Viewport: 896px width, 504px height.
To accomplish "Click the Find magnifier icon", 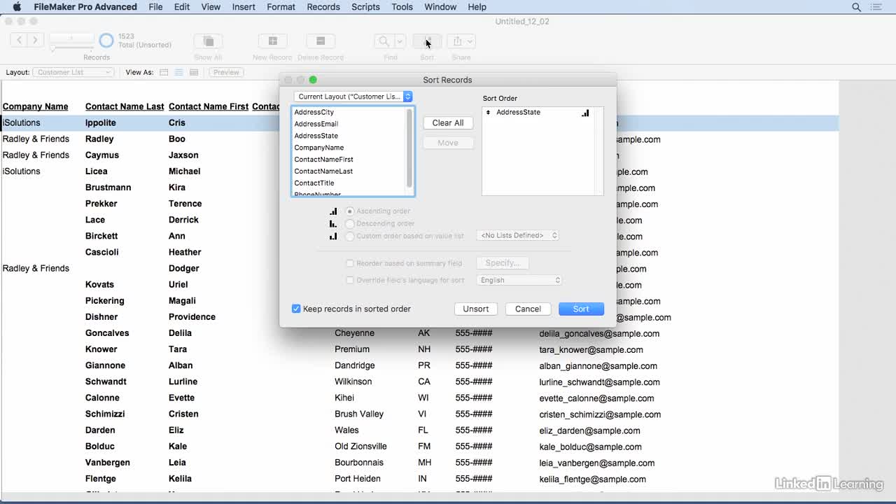I will [x=384, y=41].
